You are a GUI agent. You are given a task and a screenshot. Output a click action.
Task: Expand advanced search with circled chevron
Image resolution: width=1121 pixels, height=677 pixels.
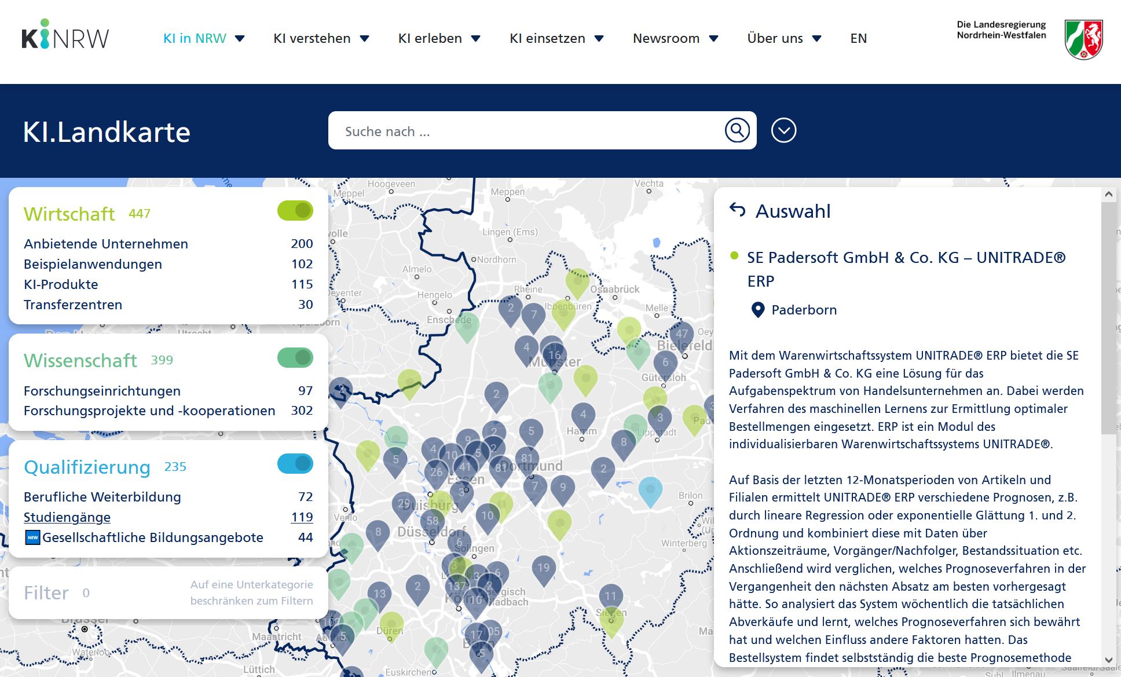tap(783, 130)
